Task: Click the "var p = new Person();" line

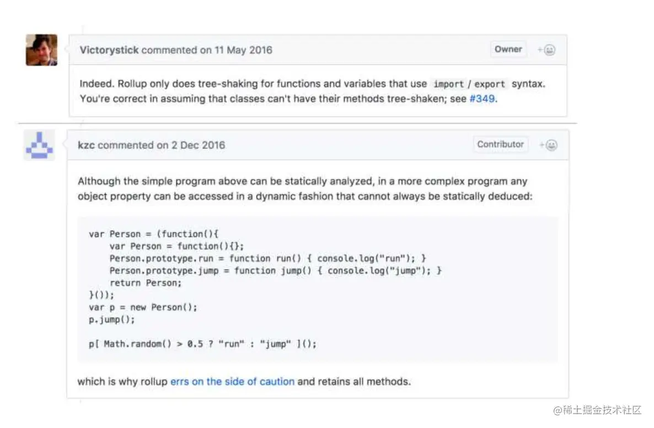Action: [x=142, y=307]
